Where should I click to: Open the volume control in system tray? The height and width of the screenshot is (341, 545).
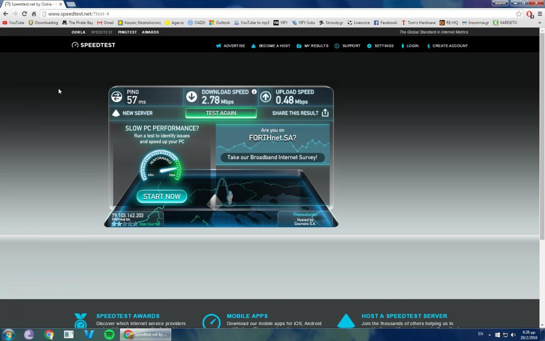(513, 335)
